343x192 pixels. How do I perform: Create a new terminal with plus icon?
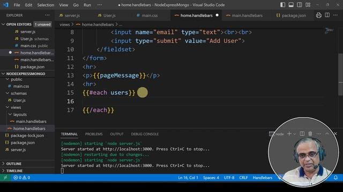289,134
